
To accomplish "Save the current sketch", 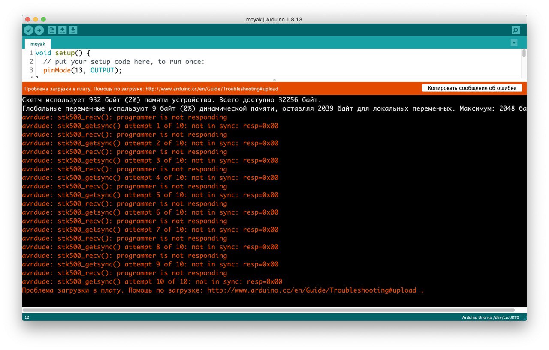I will 73,30.
